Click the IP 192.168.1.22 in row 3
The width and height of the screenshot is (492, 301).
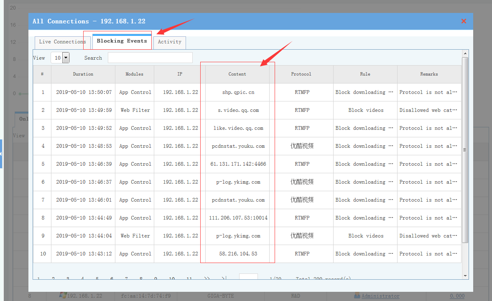click(x=181, y=128)
